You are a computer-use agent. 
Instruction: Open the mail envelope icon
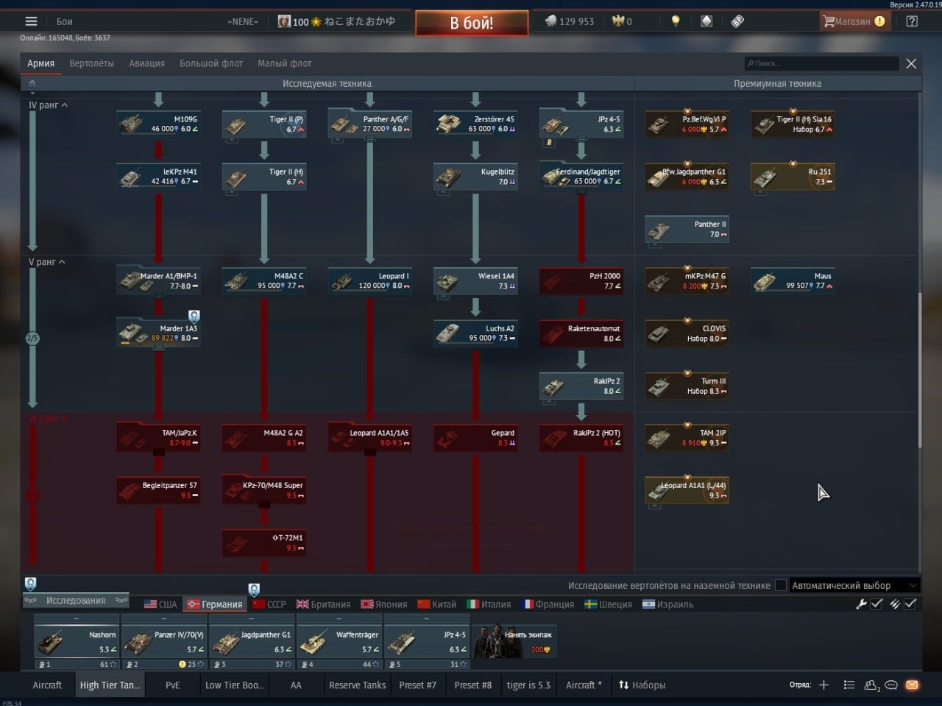[912, 685]
